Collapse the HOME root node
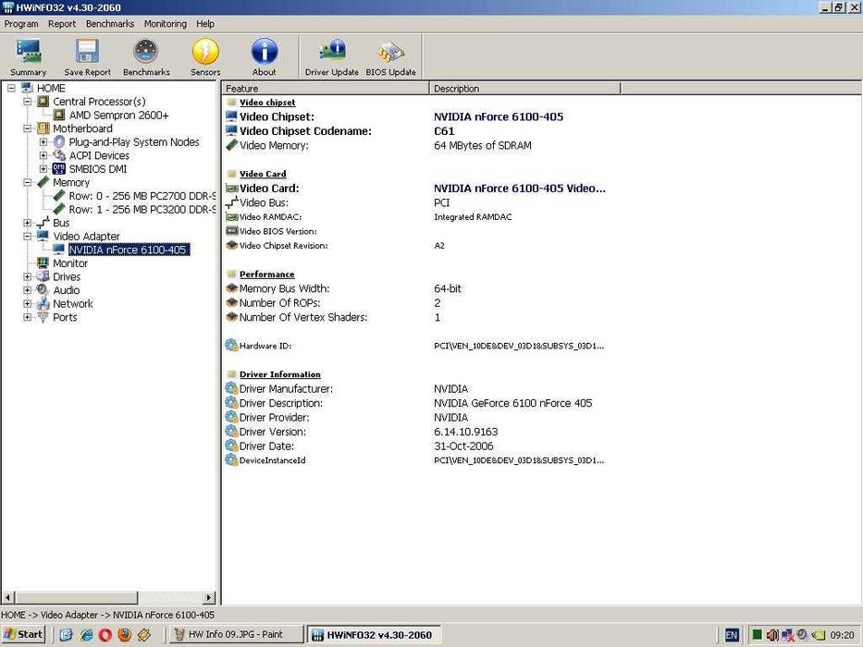The image size is (863, 647). point(11,88)
